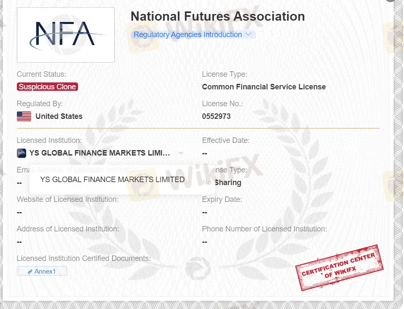Image resolution: width=404 pixels, height=309 pixels.
Task: Click the Licensed Institution Certified Documents label
Action: [x=84, y=258]
